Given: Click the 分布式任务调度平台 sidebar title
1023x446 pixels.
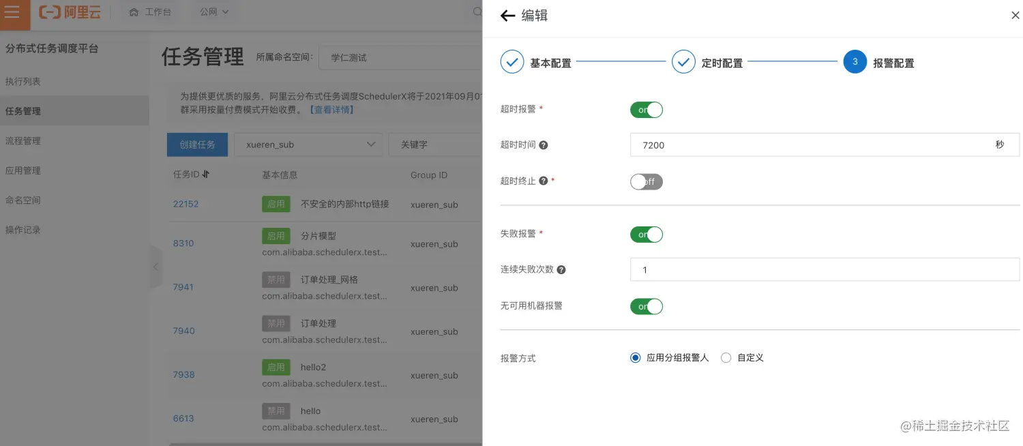Looking at the screenshot, I should 52,48.
